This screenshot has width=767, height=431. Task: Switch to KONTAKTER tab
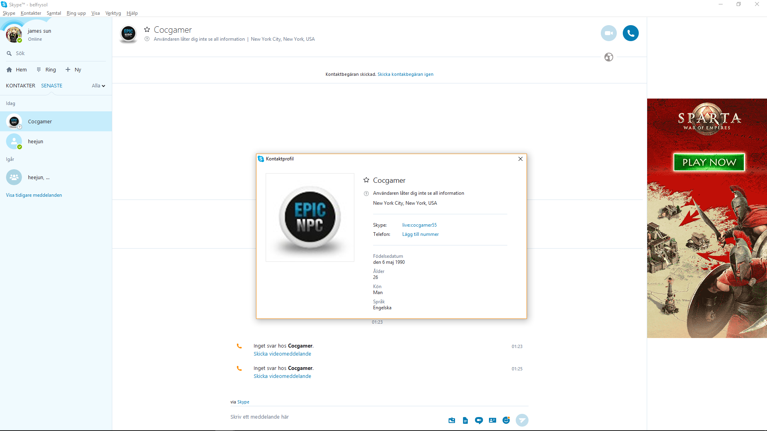(20, 86)
